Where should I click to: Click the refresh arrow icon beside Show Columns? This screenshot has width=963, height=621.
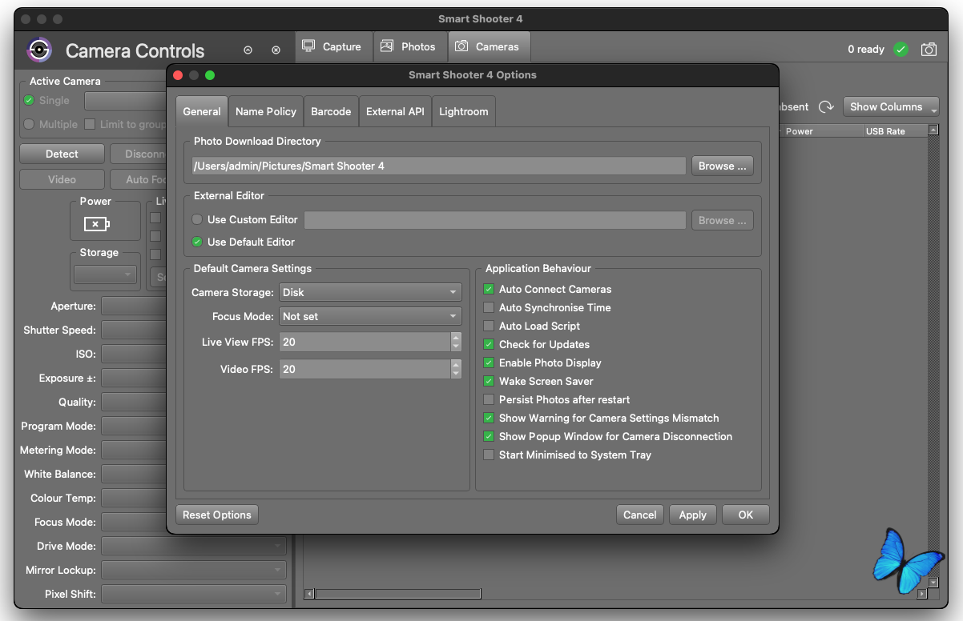point(826,106)
